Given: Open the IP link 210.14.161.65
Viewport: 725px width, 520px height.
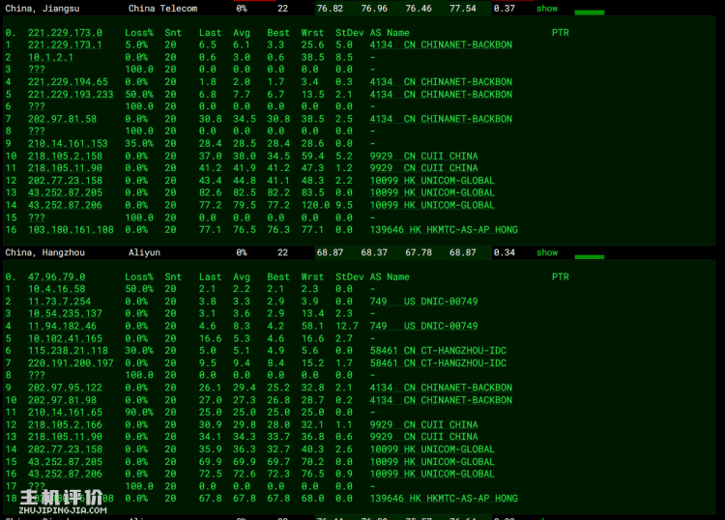Looking at the screenshot, I should coord(65,413).
